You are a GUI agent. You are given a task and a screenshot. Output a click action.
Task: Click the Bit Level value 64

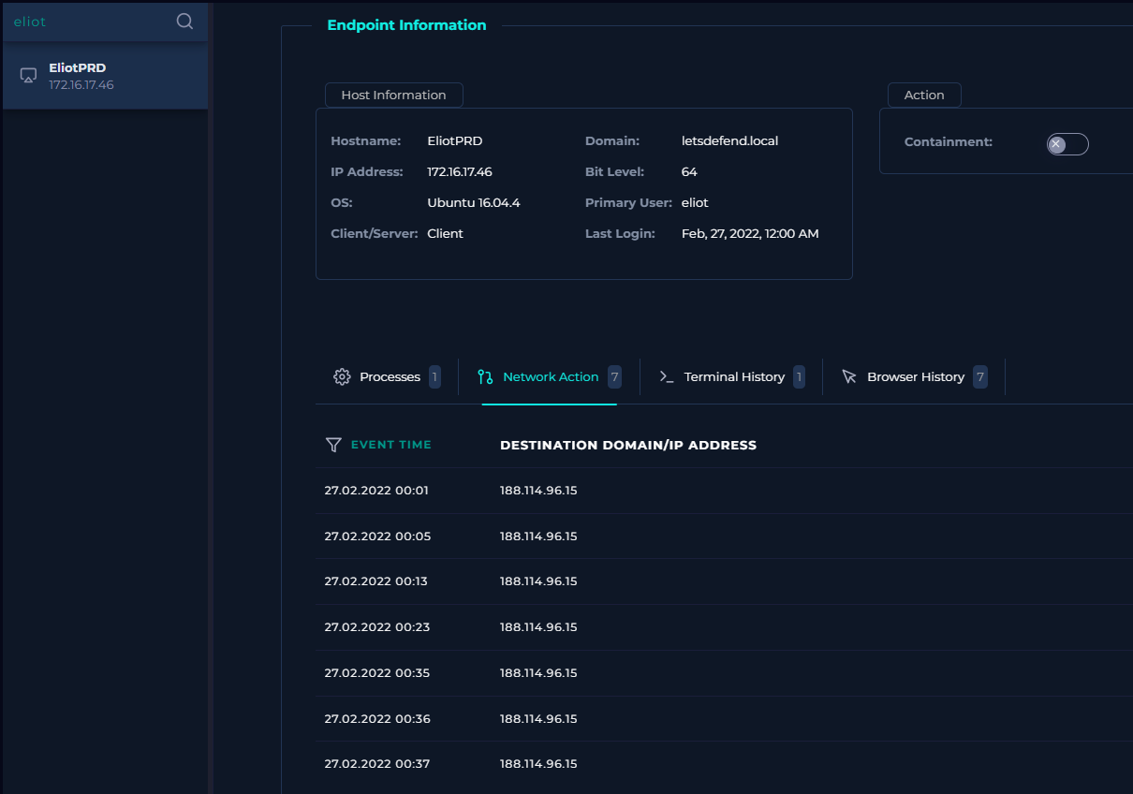point(689,171)
